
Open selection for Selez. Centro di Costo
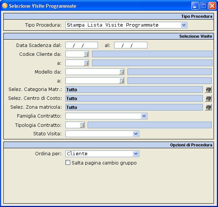click(x=208, y=98)
